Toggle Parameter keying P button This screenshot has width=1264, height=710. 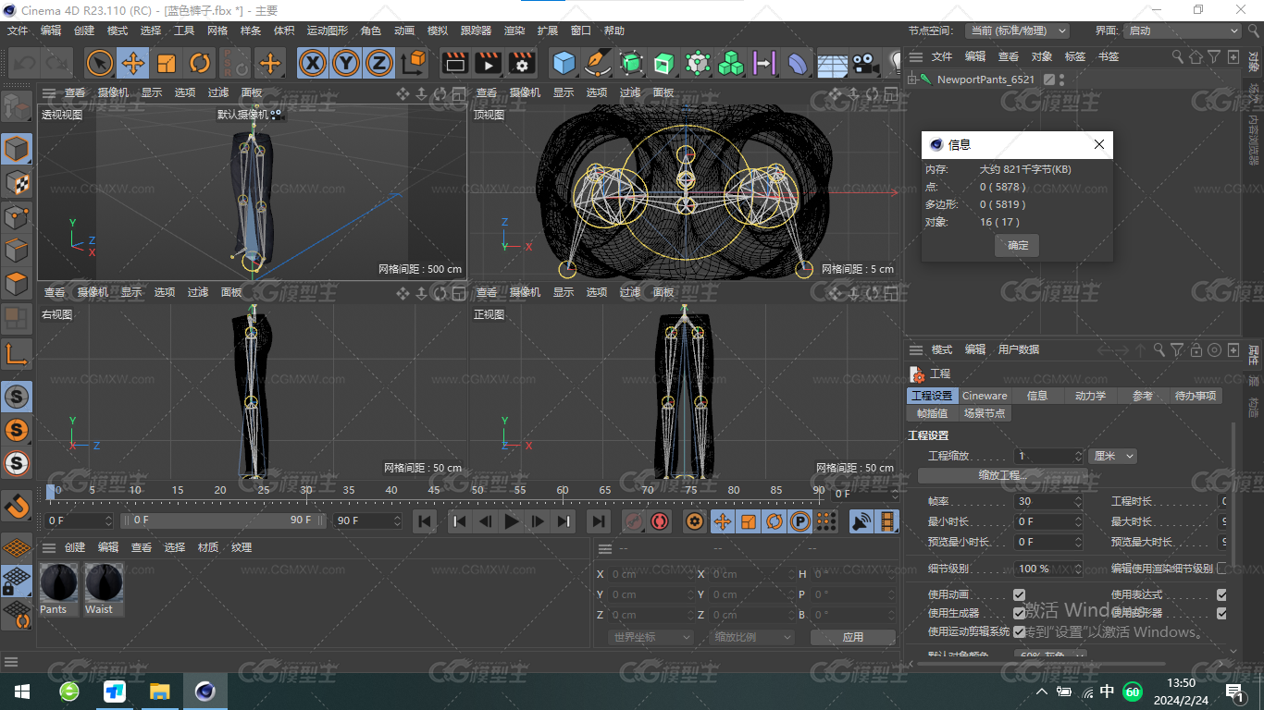tap(800, 521)
